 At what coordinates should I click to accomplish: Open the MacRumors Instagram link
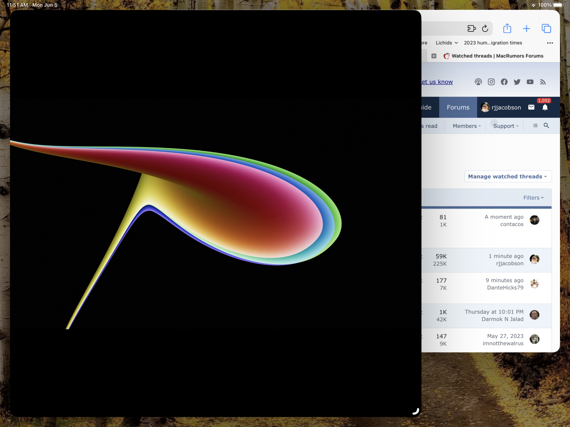tap(491, 82)
